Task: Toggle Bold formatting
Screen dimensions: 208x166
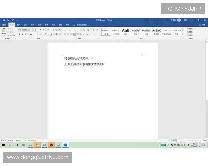Action: point(19,34)
